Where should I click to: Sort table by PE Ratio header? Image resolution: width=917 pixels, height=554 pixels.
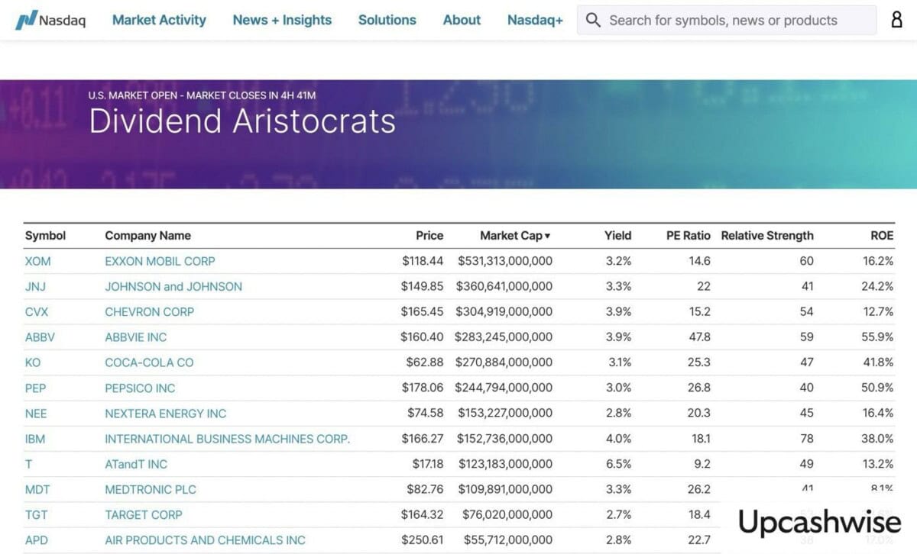coord(689,236)
